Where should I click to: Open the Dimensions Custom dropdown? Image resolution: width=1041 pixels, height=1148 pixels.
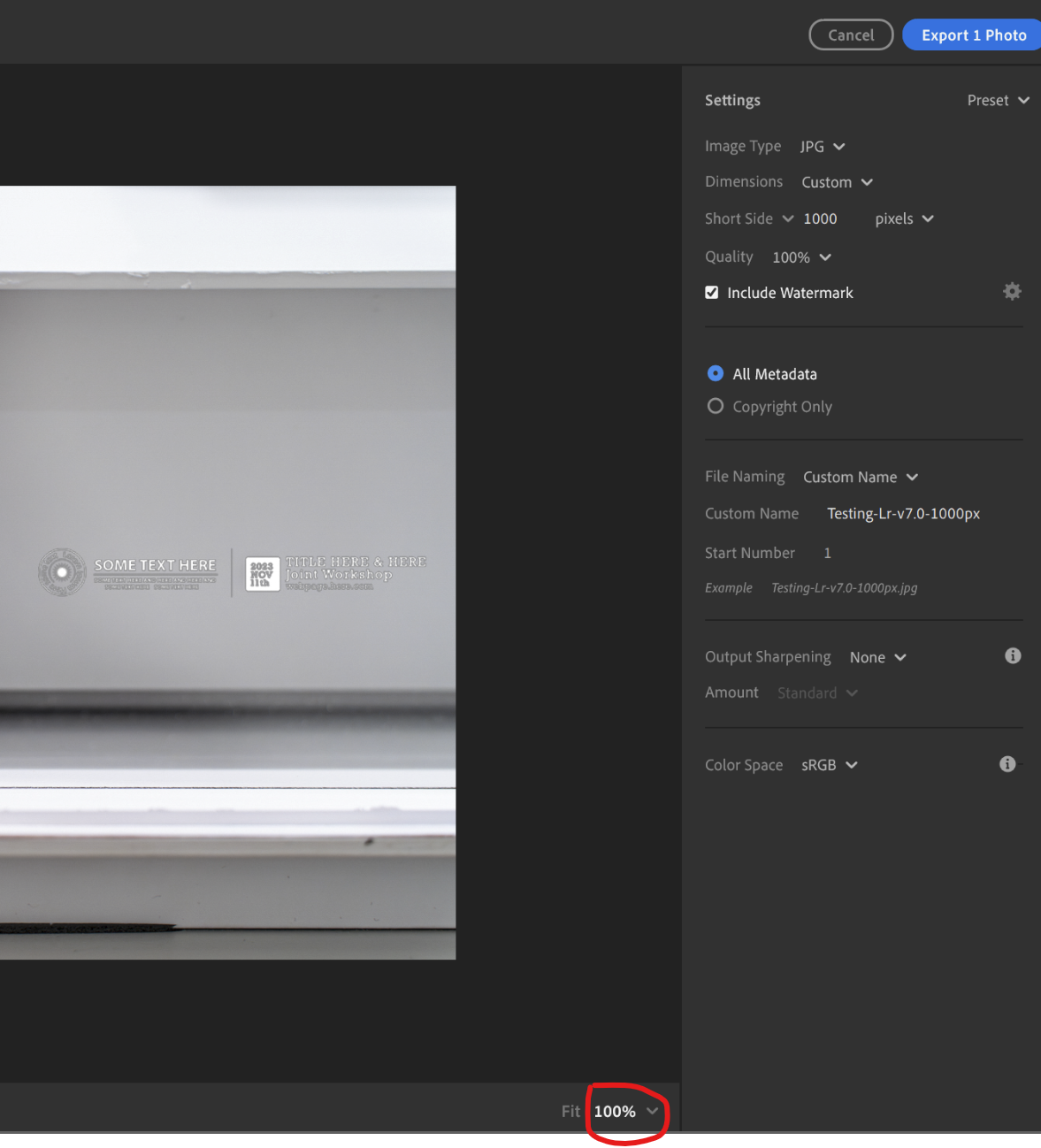836,182
